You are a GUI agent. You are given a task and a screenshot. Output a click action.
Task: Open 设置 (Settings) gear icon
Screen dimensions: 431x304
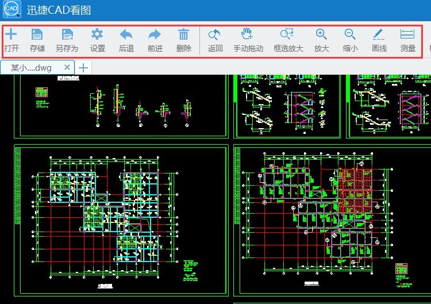click(x=98, y=35)
